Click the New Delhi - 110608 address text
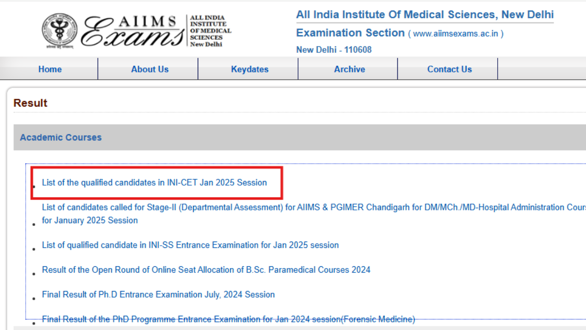Screen dimensions: 586x330 [334, 49]
